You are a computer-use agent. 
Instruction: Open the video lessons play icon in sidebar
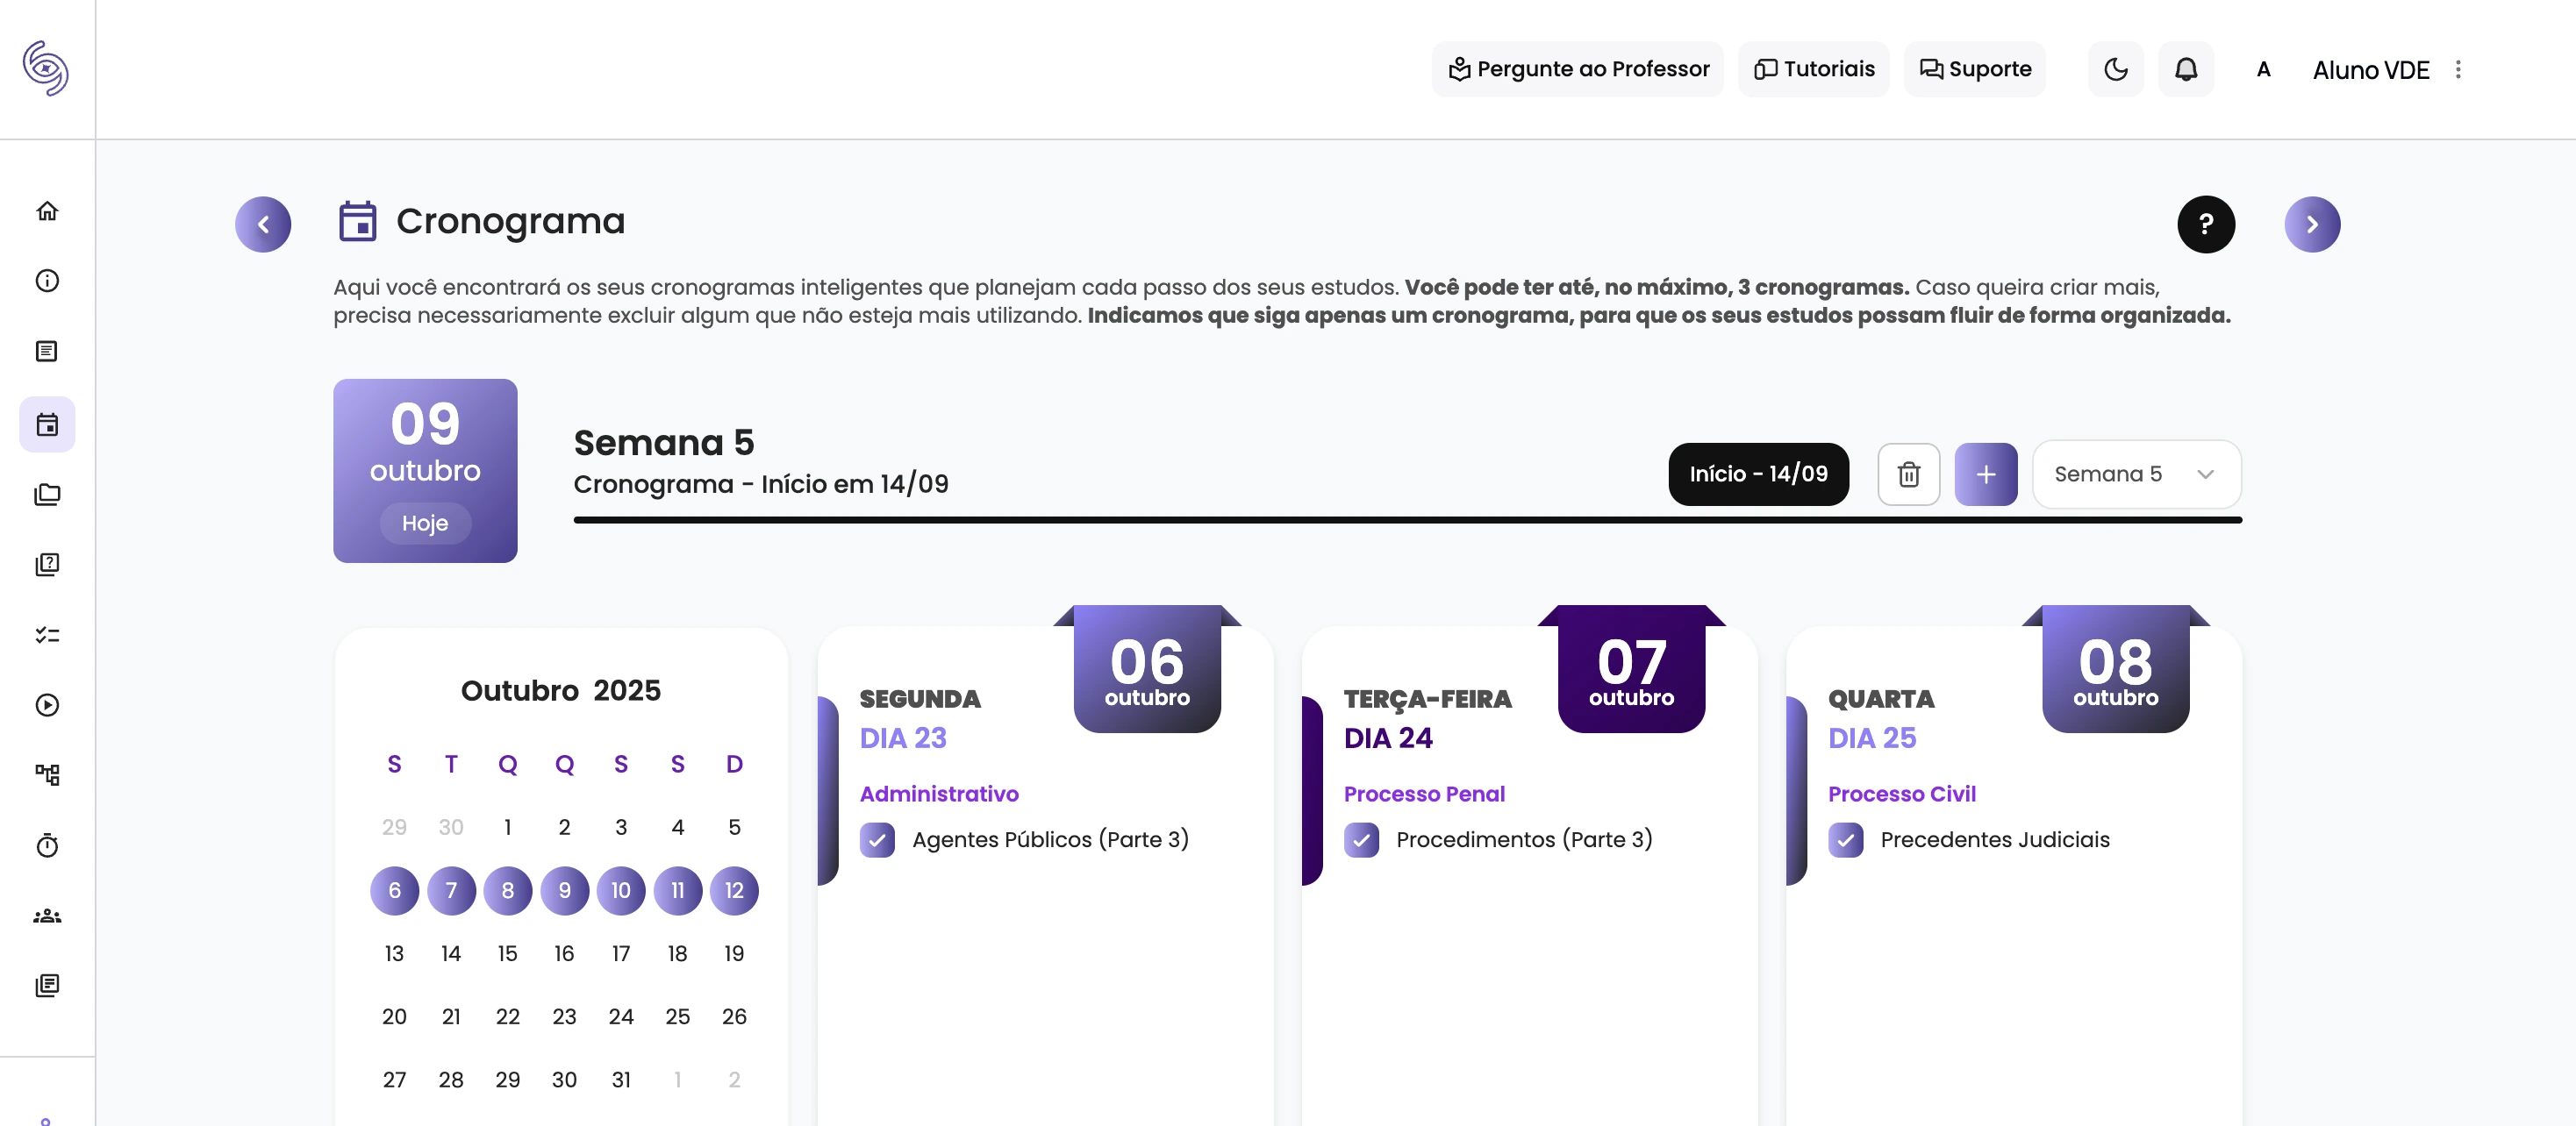click(x=47, y=704)
